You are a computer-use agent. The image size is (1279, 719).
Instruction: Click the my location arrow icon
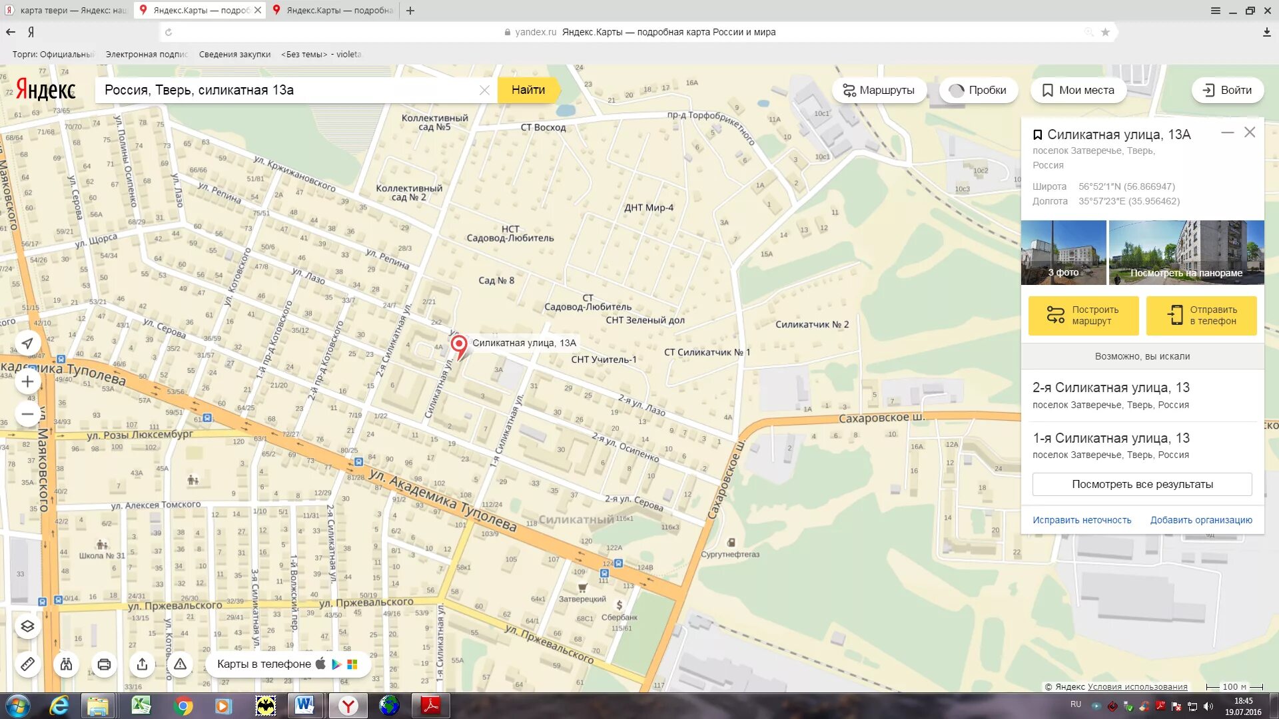pyautogui.click(x=27, y=344)
